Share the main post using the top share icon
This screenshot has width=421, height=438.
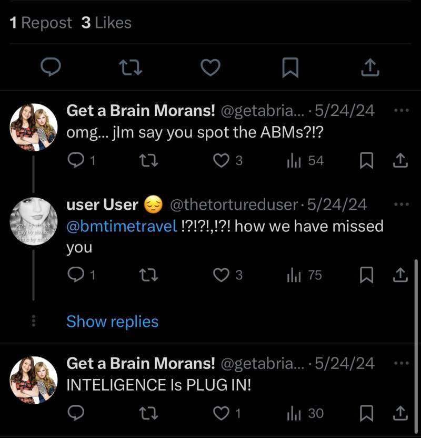(x=370, y=67)
